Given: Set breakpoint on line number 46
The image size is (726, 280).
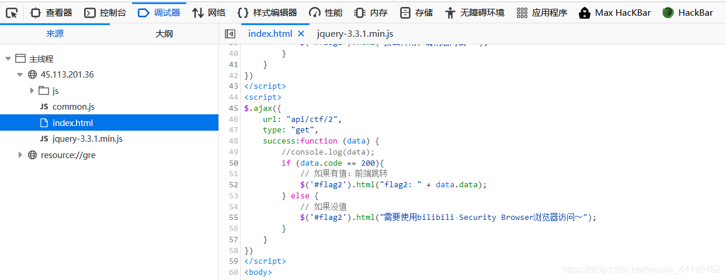Looking at the screenshot, I should pyautogui.click(x=234, y=119).
